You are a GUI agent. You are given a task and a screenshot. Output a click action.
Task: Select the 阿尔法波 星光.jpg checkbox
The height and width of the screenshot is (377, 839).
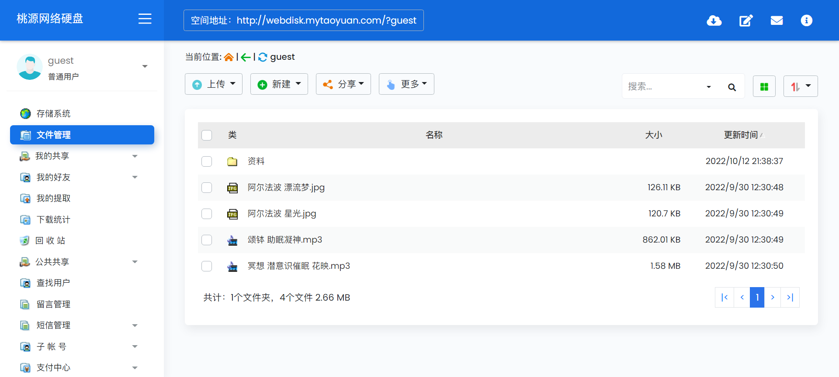[207, 214]
